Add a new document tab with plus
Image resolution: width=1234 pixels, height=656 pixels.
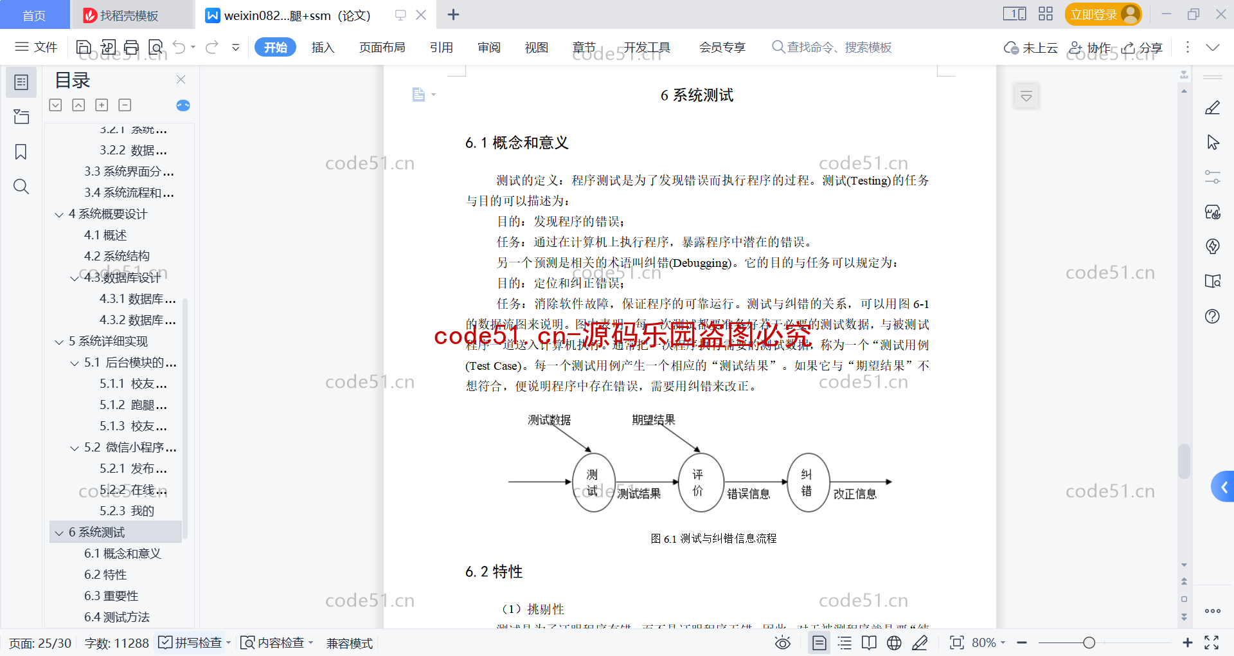[453, 15]
